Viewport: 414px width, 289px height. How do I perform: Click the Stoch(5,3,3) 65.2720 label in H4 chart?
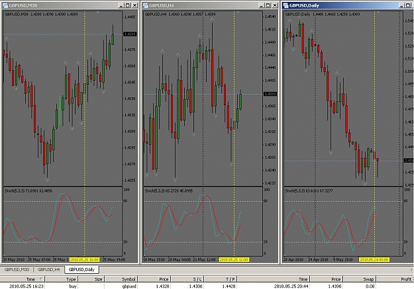point(169,190)
